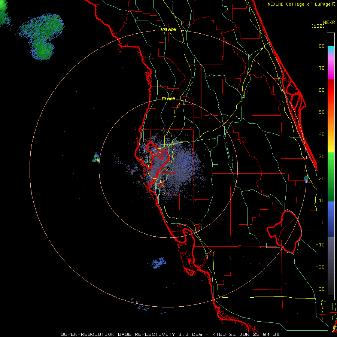Image resolution: width=337 pixels, height=337 pixels.
Task: Click the small yellow-core echo west of Tampa Bay
Action: click(96, 158)
